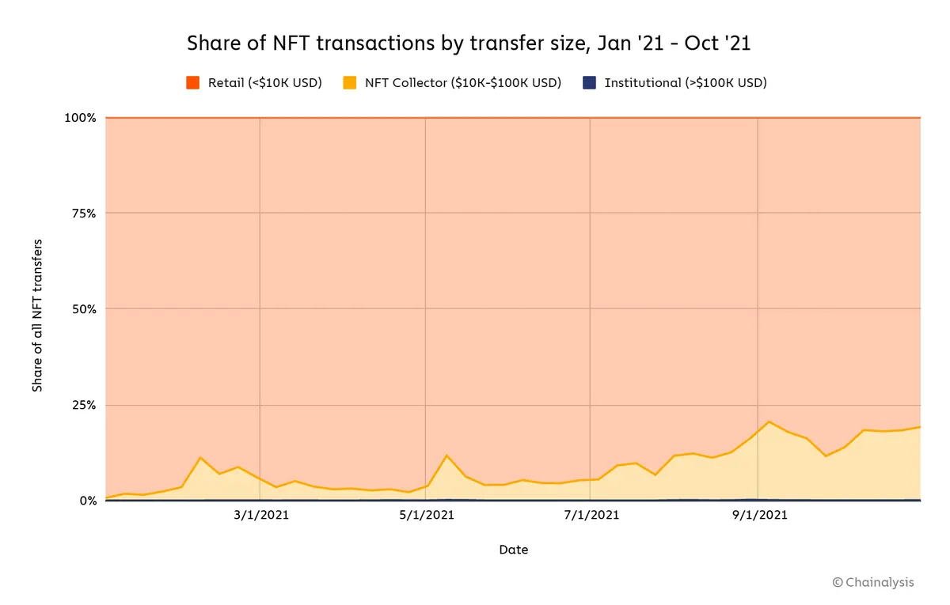Image resolution: width=950 pixels, height=605 pixels.
Task: Click the "Share of all NFT transfers" axis title
Action: [x=37, y=315]
